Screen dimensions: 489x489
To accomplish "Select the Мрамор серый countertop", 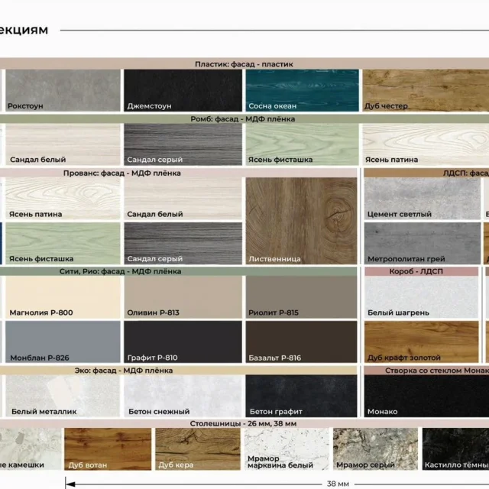I will coord(375,449).
